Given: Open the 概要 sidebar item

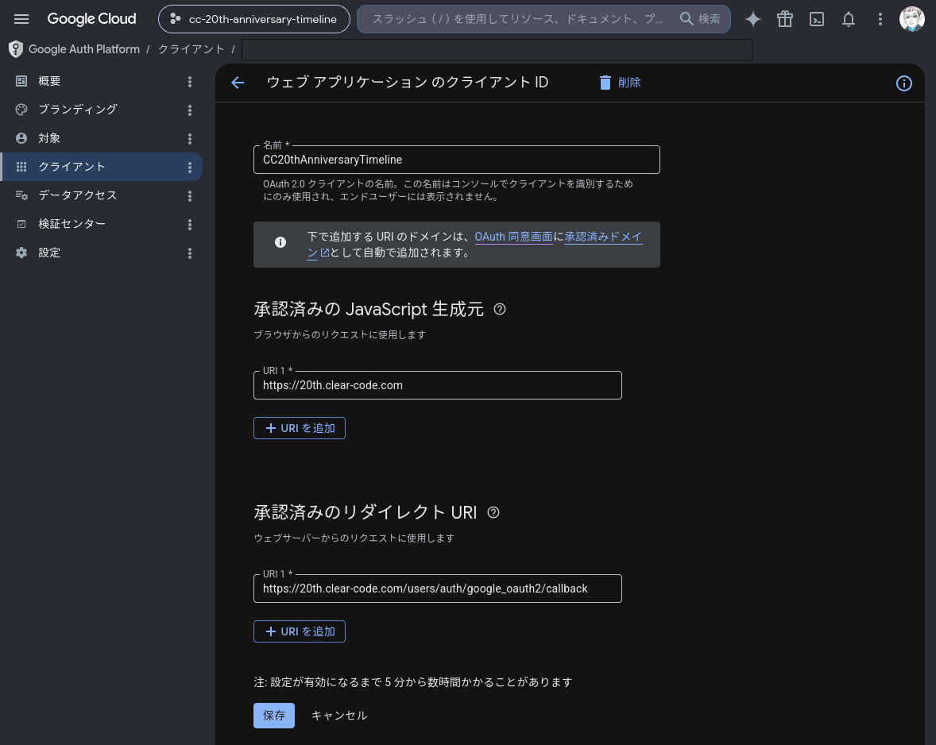Looking at the screenshot, I should click(102, 81).
